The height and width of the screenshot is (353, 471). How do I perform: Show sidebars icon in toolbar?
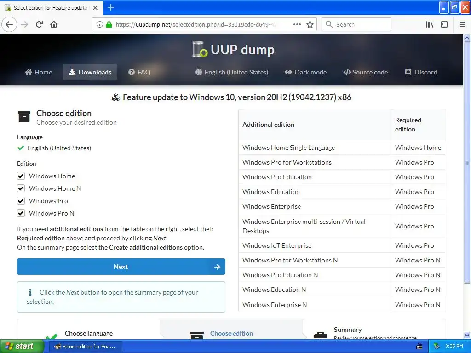pyautogui.click(x=444, y=24)
